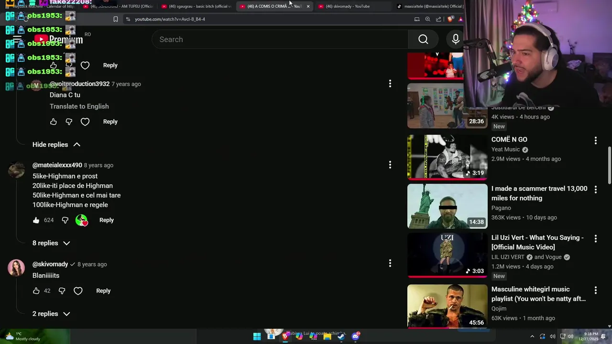Switch to the maxsialtele TikTok tab
The height and width of the screenshot is (344, 612).
coord(429,6)
